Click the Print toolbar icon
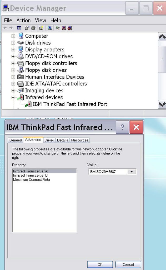 tap(33, 28)
